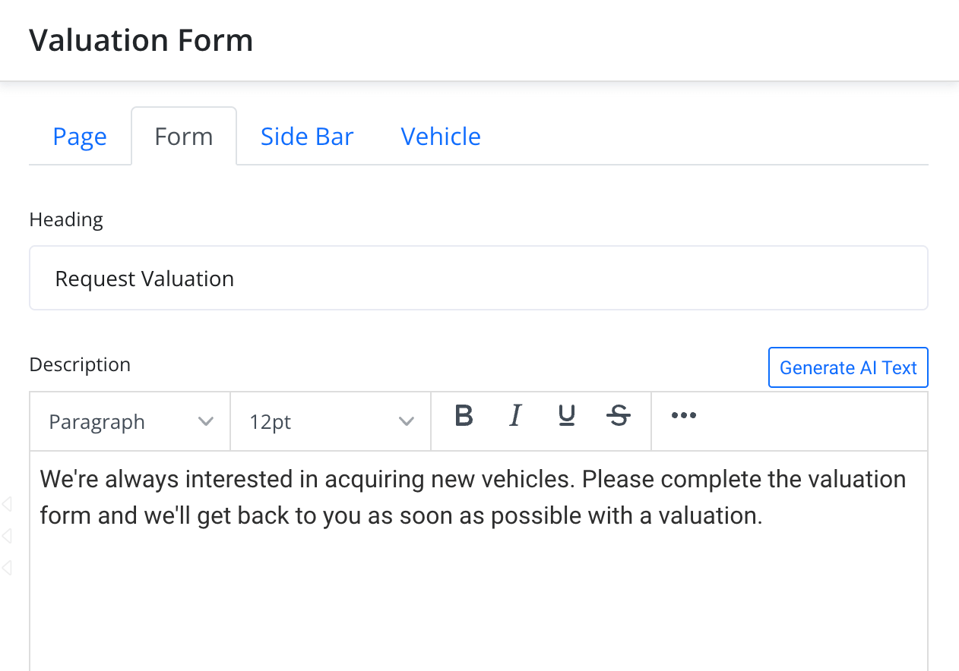This screenshot has width=959, height=671.
Task: Click the middle small triangle at the left edge
Action: coord(7,536)
